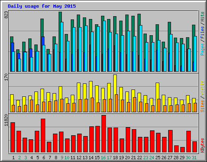Click the shortest red KBytes bar for day 29
The image size is (207, 162).
(x=182, y=150)
